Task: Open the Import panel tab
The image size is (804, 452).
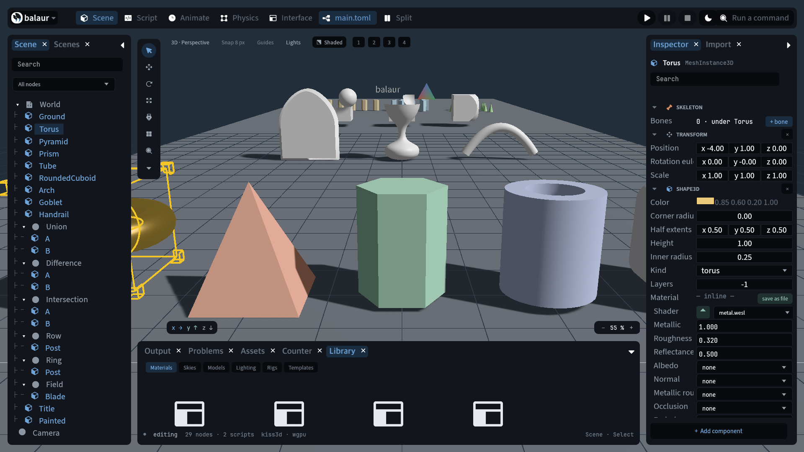Action: [x=718, y=44]
